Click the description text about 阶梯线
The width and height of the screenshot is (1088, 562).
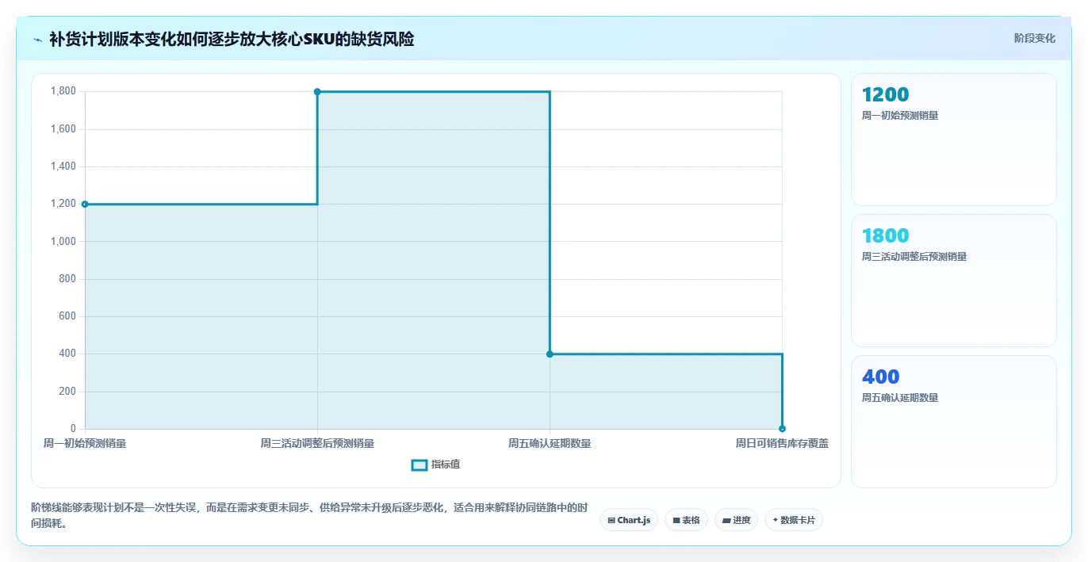(x=309, y=515)
